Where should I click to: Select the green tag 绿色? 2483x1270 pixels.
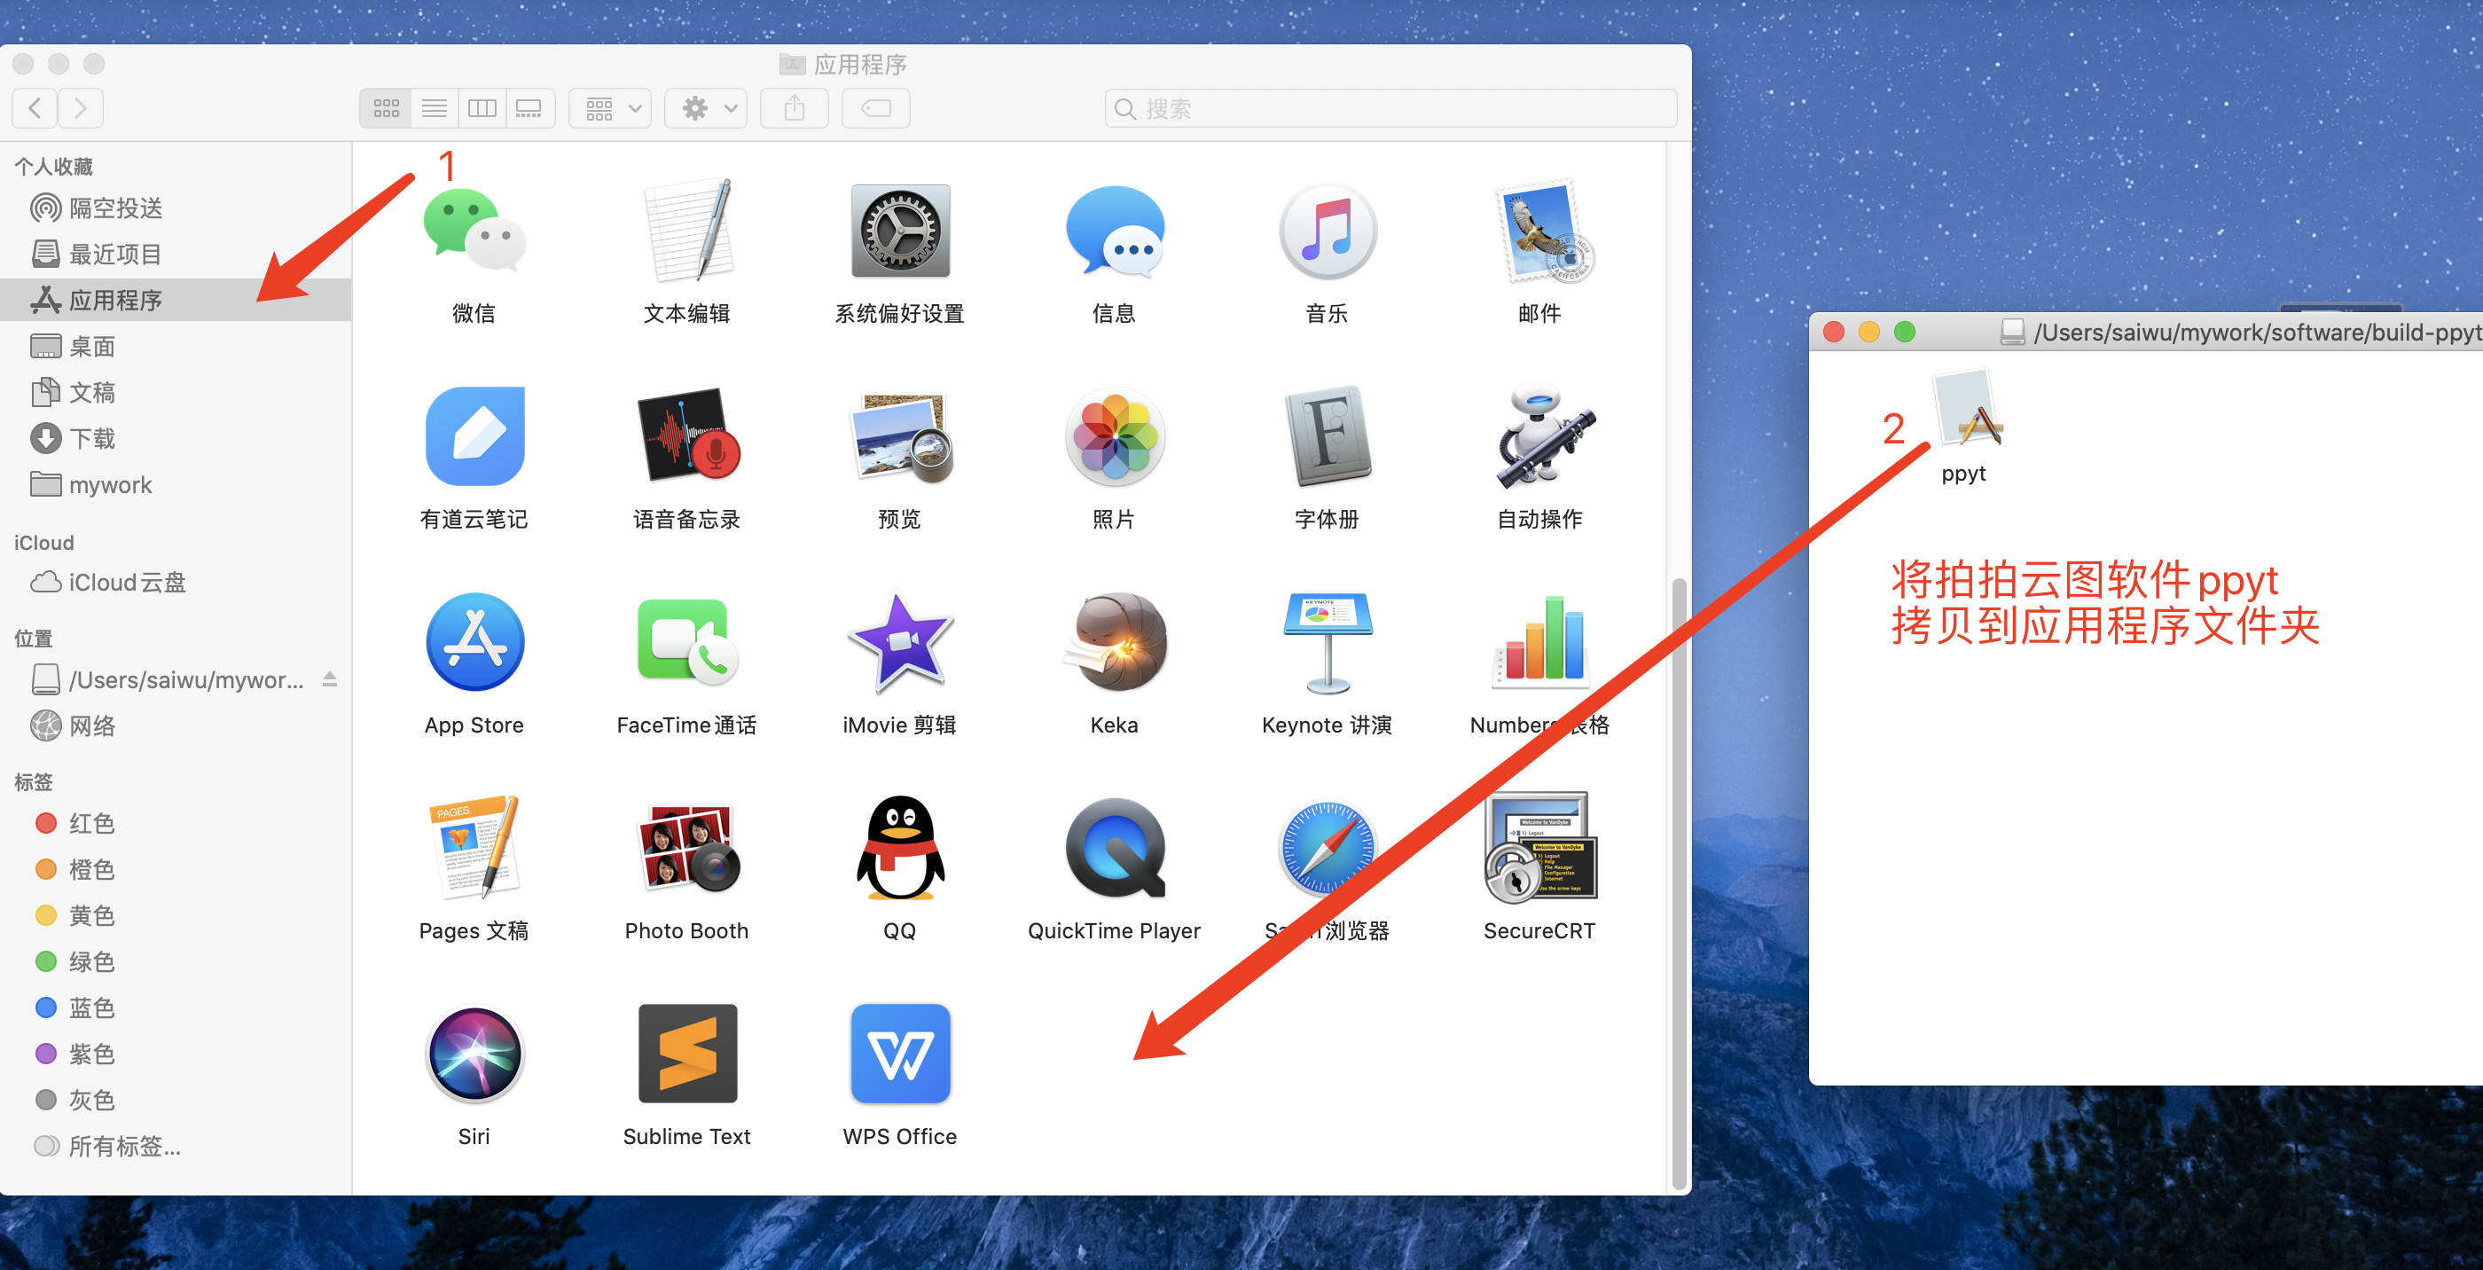176,961
